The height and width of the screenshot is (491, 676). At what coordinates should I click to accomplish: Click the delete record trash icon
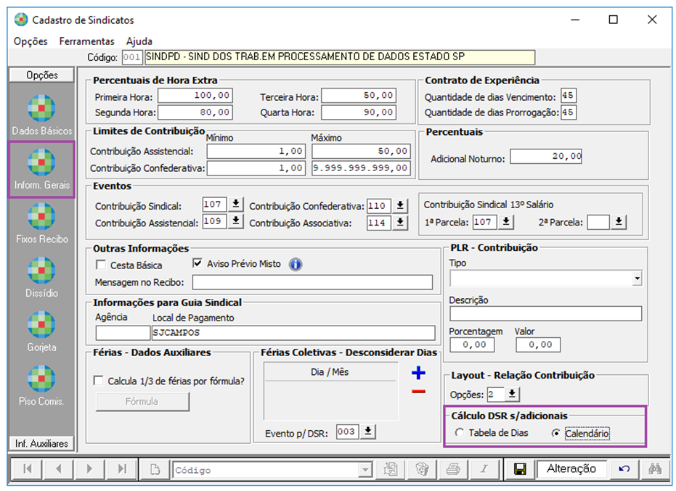coord(422,469)
